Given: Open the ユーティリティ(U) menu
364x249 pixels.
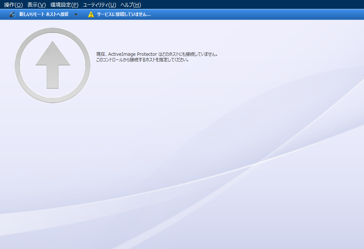Looking at the screenshot, I should [99, 5].
